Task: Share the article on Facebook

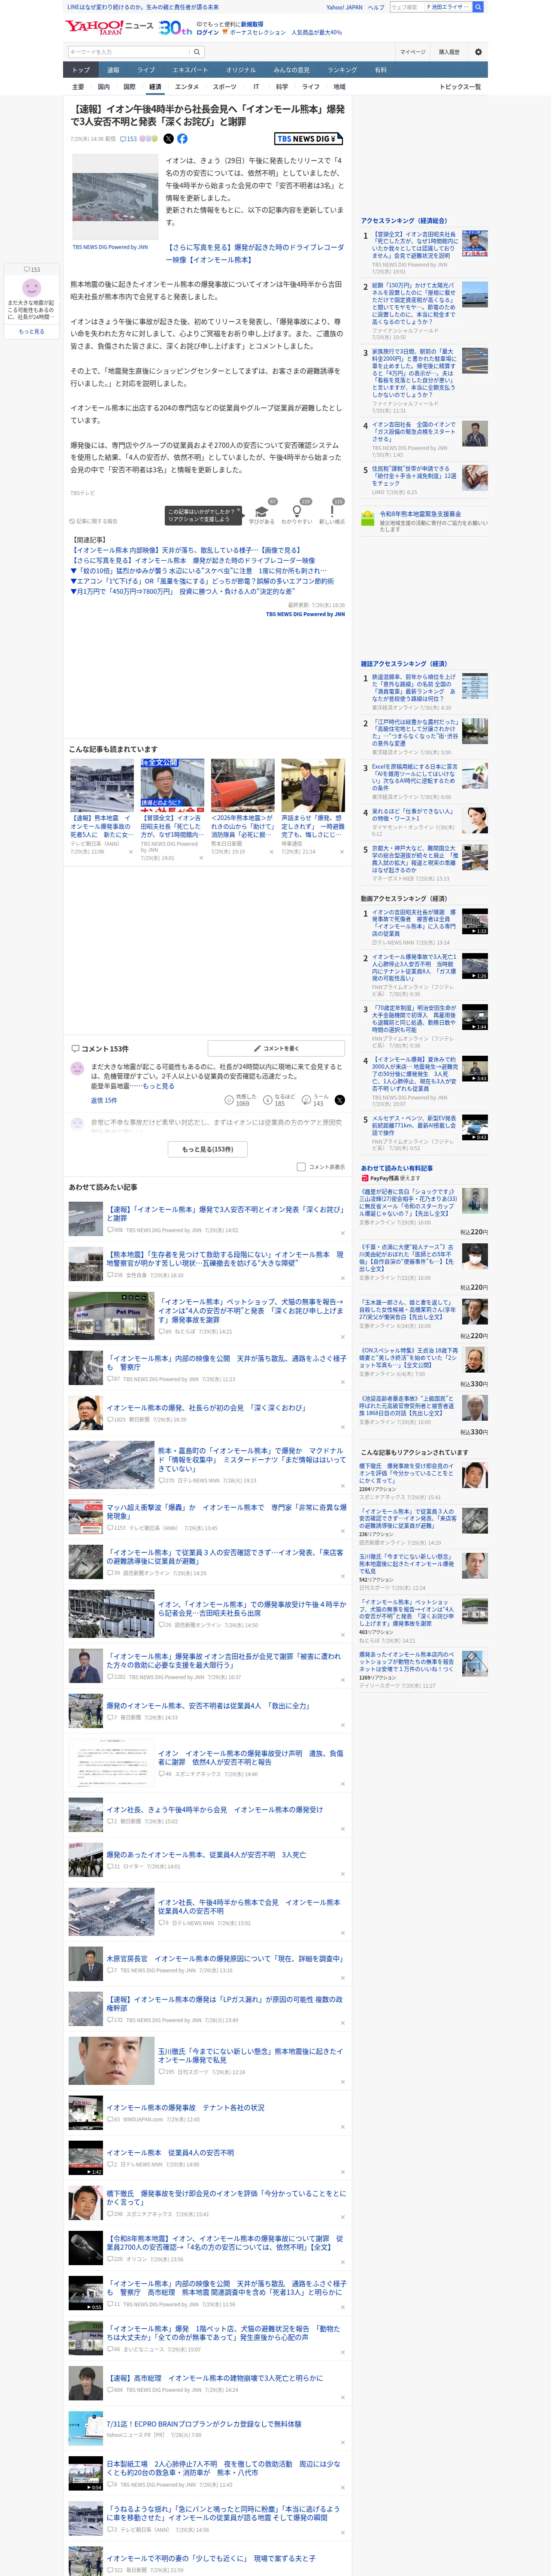Action: coord(182,139)
